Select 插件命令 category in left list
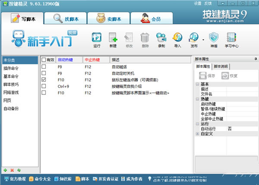259x185 pixels. coord(11,68)
